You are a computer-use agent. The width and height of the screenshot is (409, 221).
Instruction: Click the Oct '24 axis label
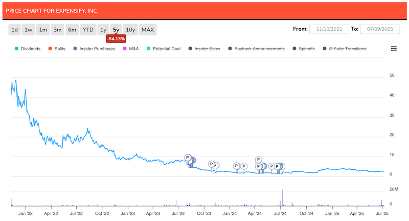point(306,213)
